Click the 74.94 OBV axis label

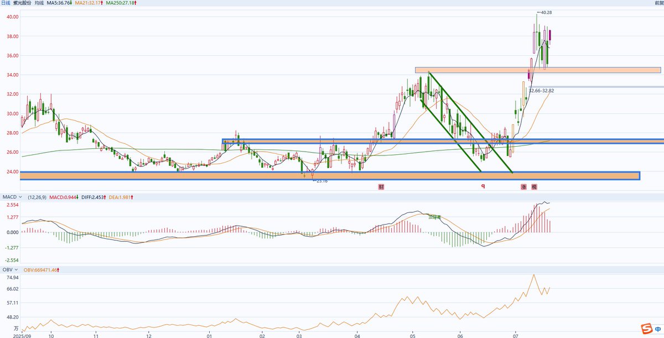coord(12,278)
